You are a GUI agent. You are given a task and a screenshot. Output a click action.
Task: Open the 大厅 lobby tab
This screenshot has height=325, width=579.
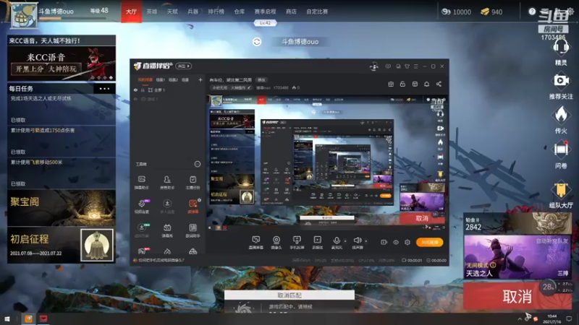coord(132,12)
